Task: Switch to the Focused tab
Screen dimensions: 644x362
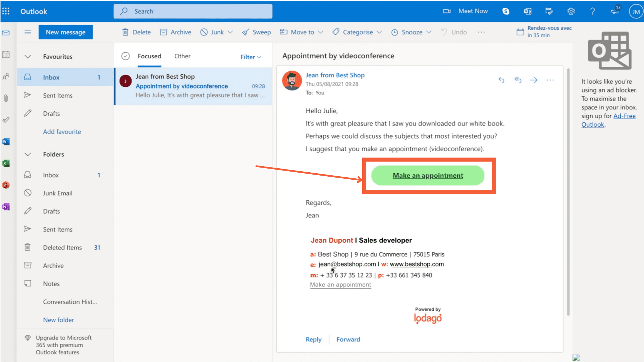Action: click(149, 56)
